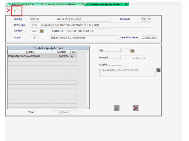The image size is (189, 141).
Task: Click the Montant input field showing 1.000,00
Action: coord(134,58)
